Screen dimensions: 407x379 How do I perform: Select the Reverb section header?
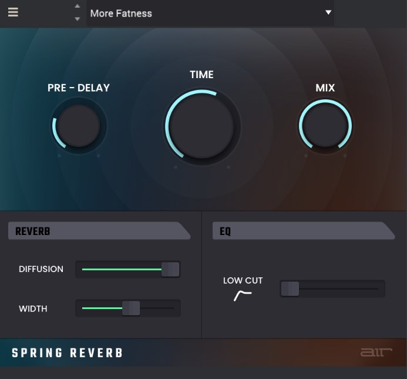(99, 232)
